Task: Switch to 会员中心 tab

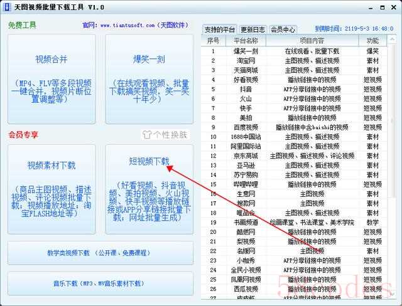Action: pyautogui.click(x=283, y=29)
